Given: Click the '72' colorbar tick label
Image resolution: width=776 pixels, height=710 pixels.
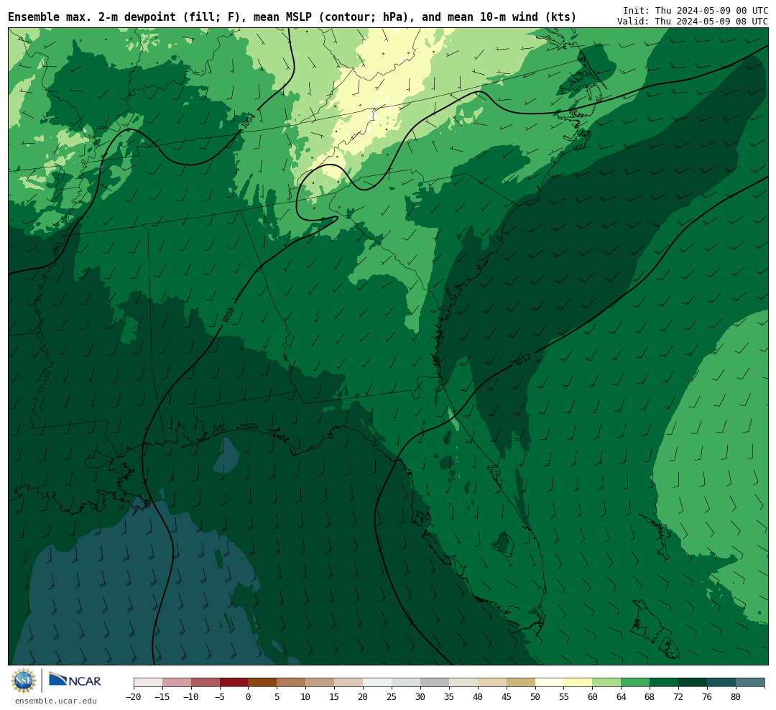Looking at the screenshot, I should click(x=678, y=696).
